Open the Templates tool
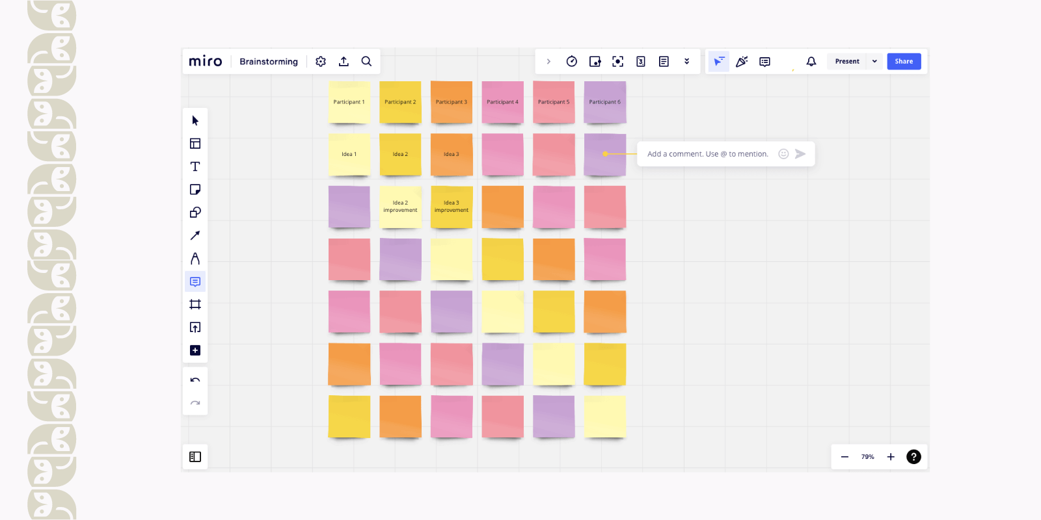Image resolution: width=1041 pixels, height=520 pixels. coord(195,144)
